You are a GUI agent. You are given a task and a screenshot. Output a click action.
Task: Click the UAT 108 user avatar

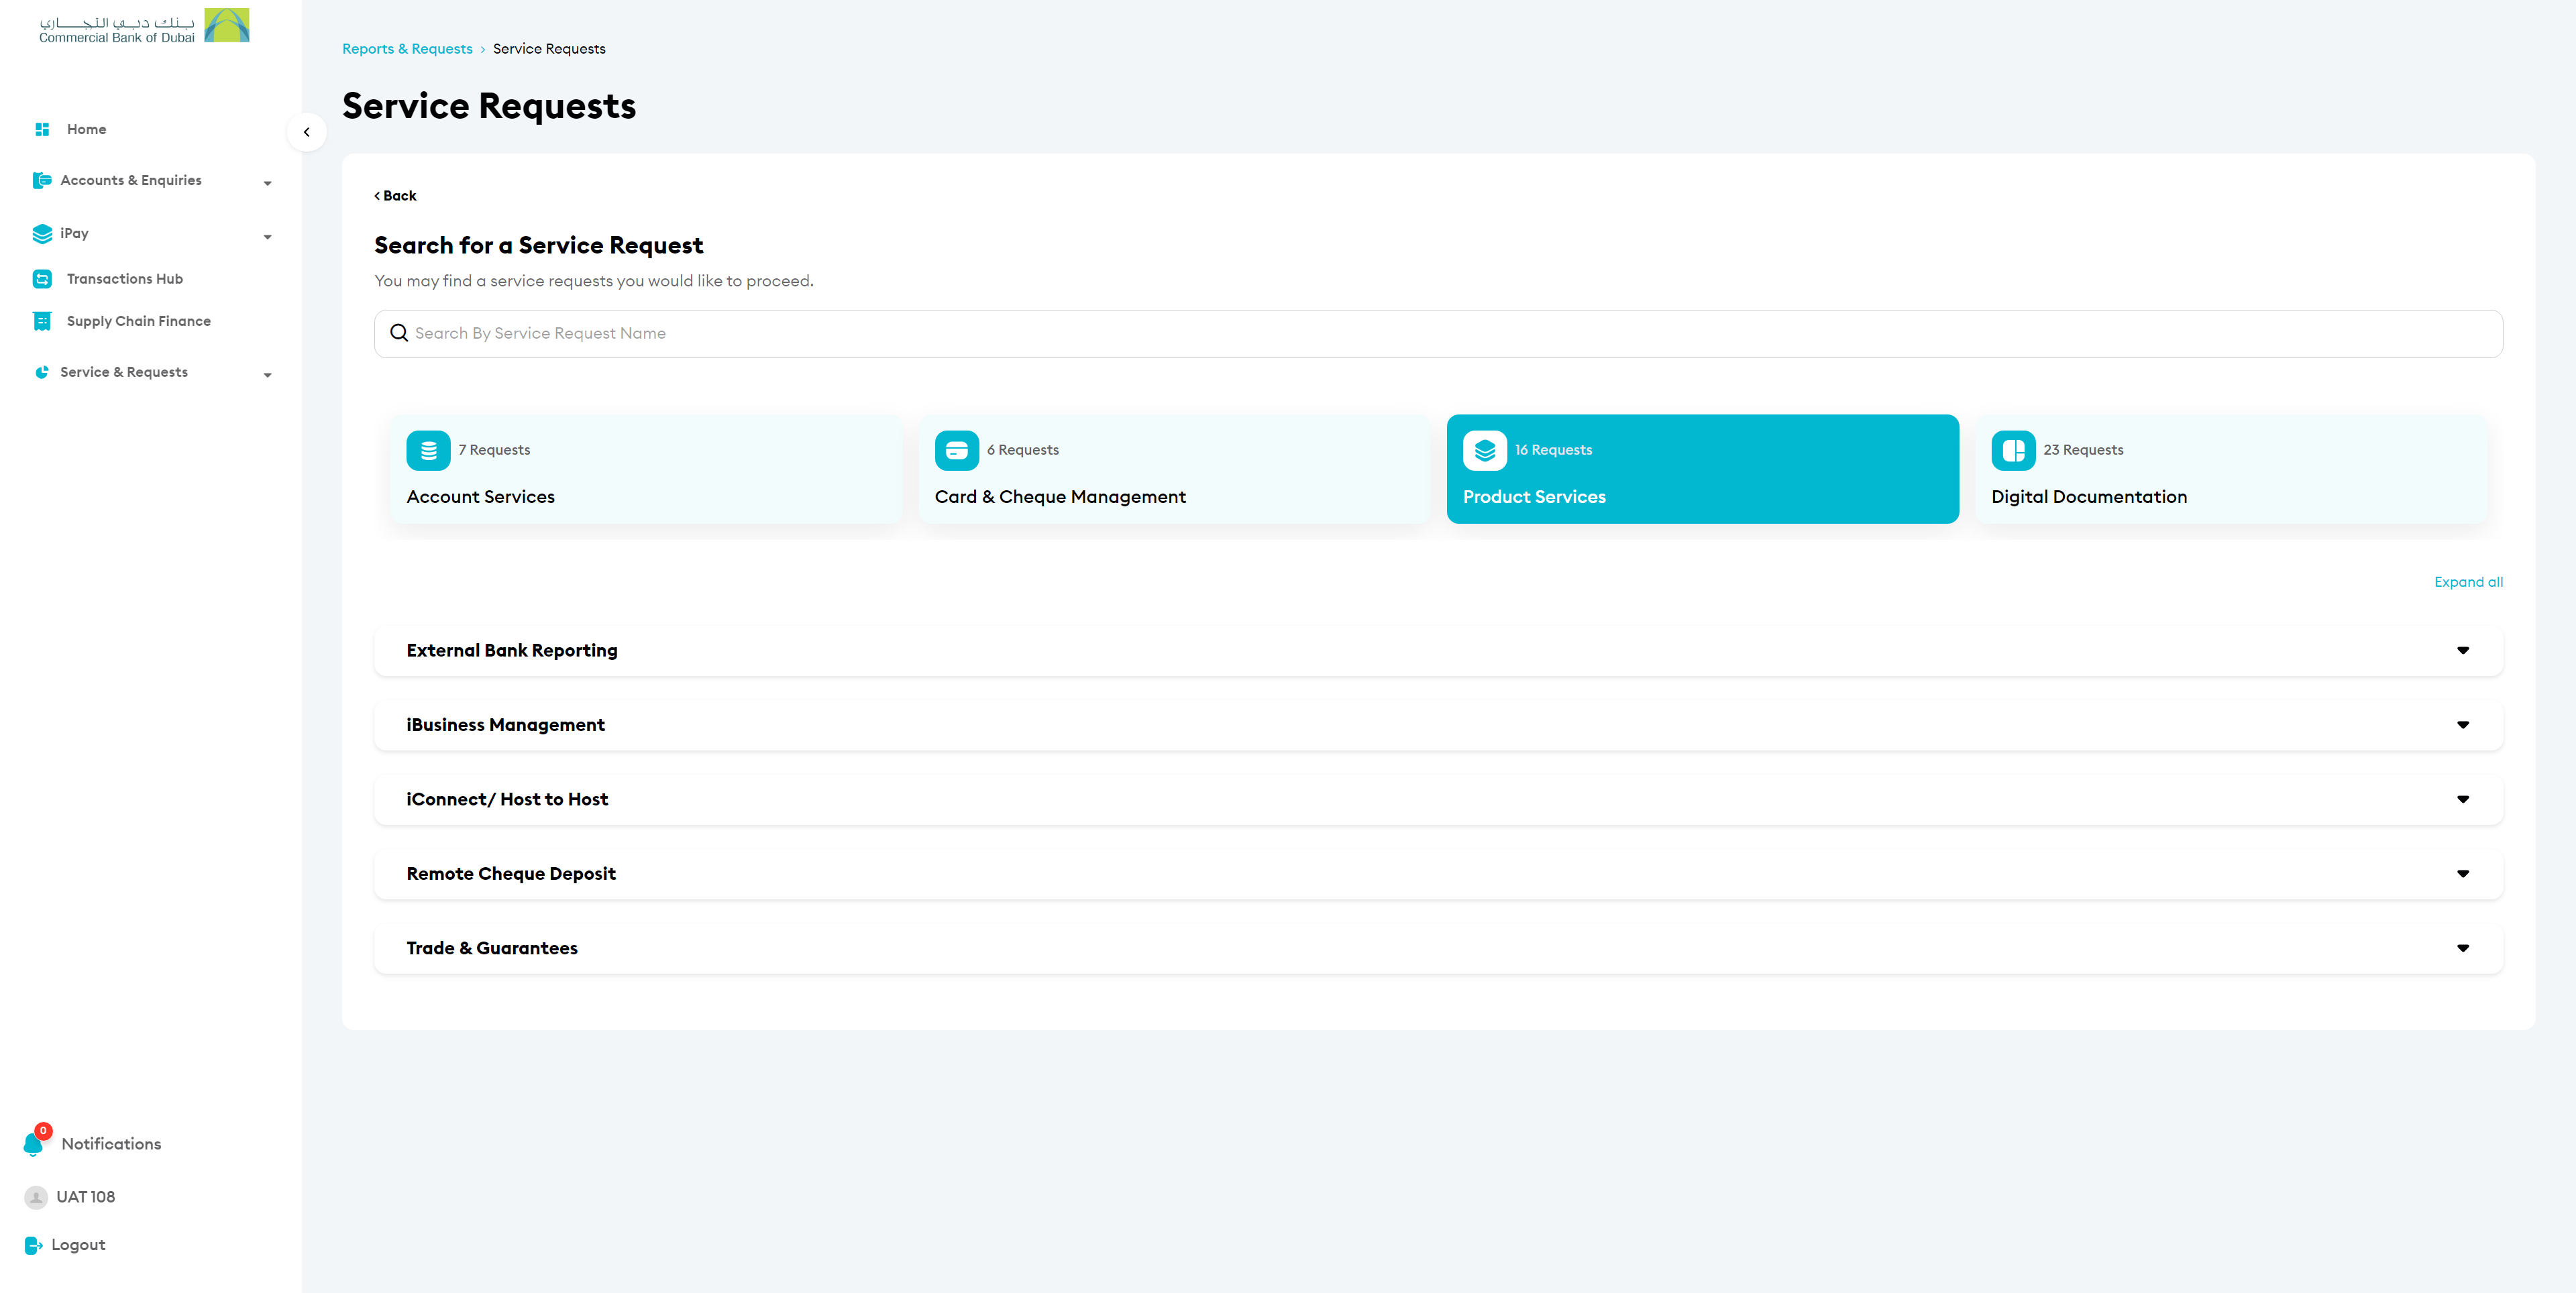point(36,1197)
